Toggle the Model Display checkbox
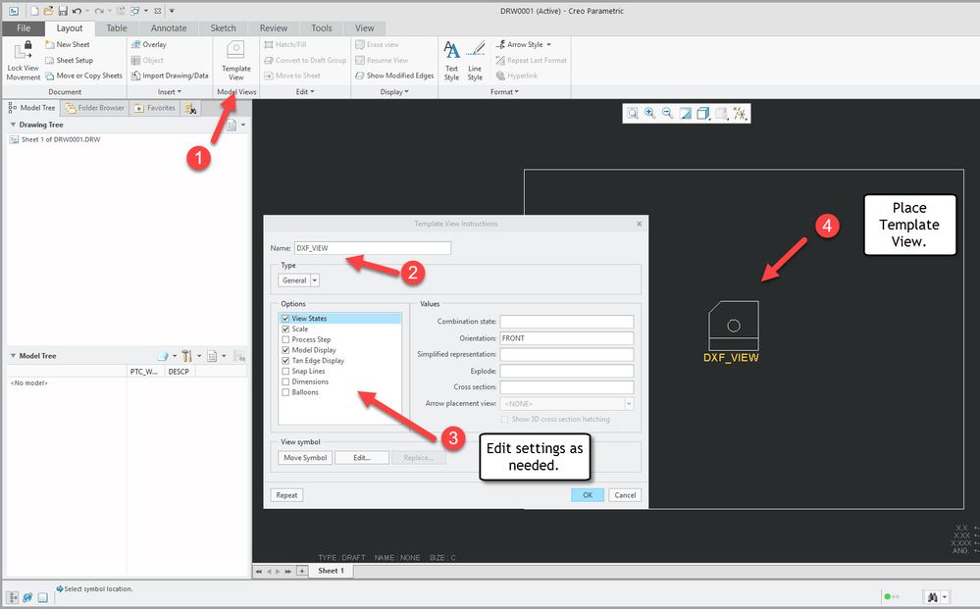The image size is (980, 609). click(x=285, y=350)
